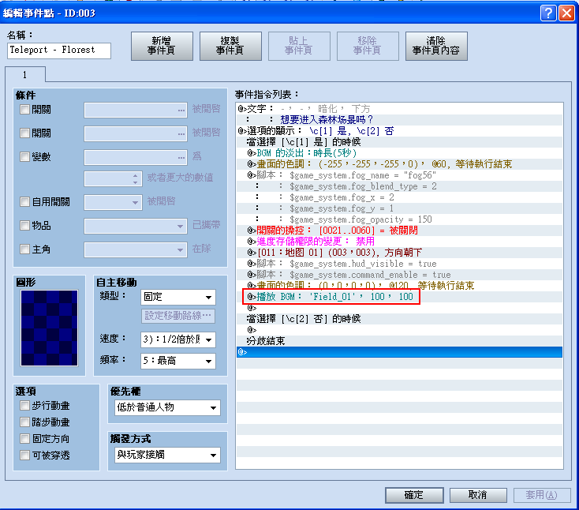Open the 頻率 frequency dropdown

[x=178, y=361]
